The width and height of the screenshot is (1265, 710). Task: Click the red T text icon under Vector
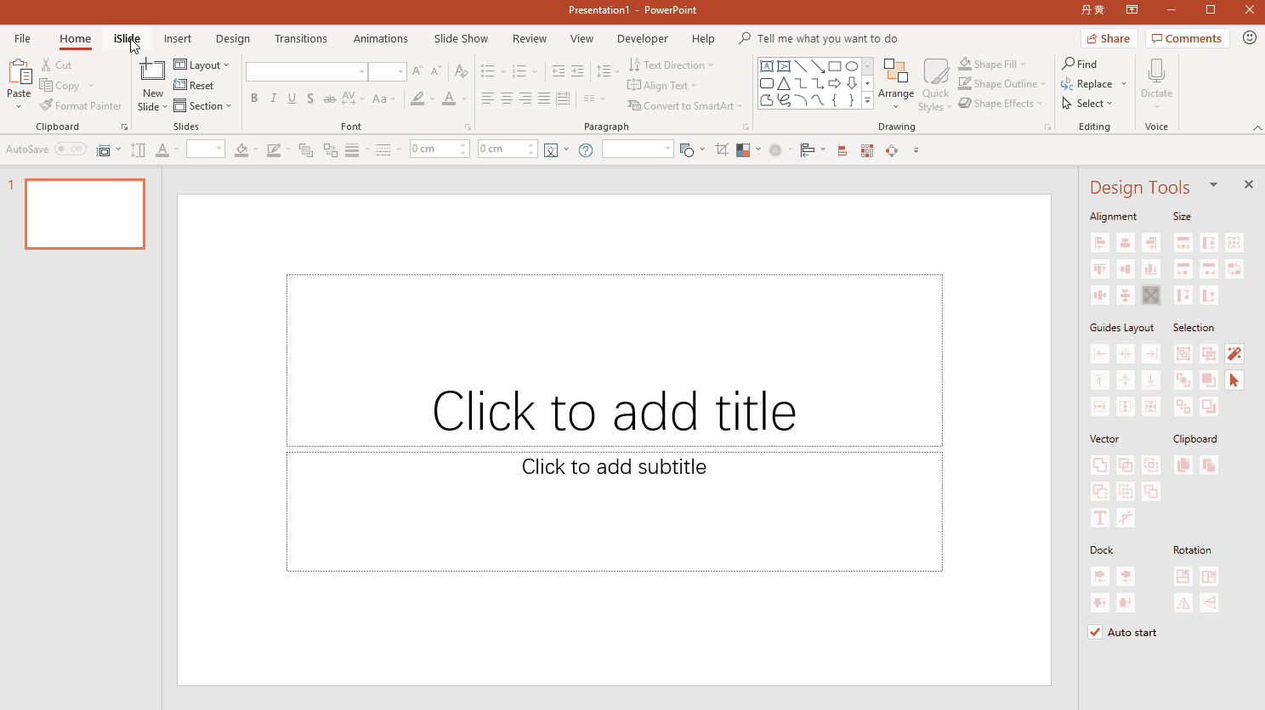1099,517
